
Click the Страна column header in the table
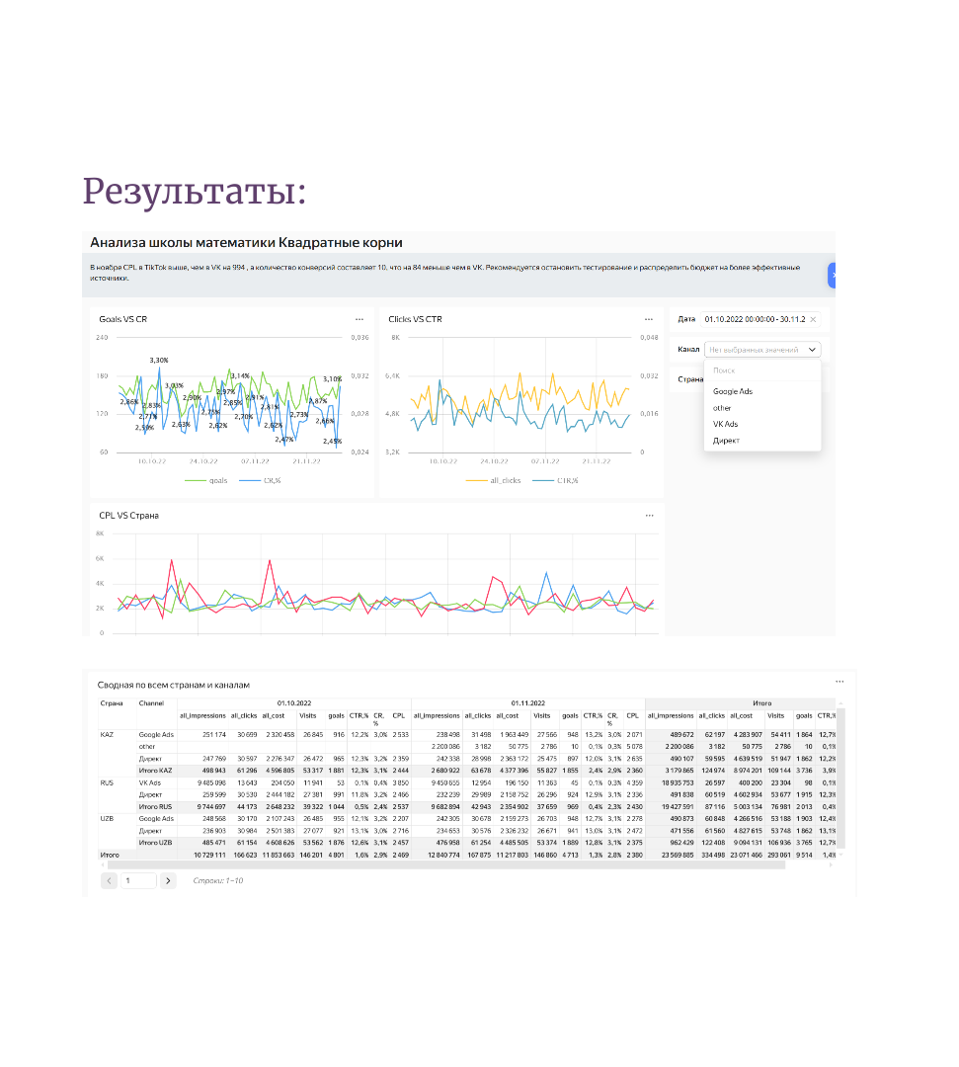pyautogui.click(x=112, y=703)
